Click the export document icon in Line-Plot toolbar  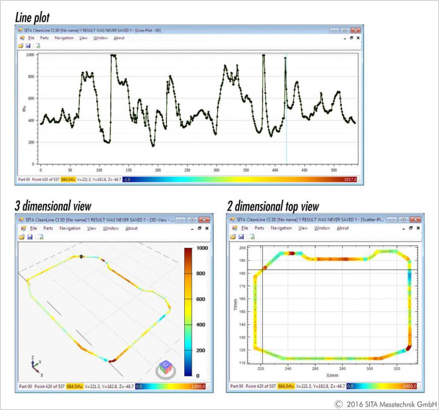tap(38, 45)
